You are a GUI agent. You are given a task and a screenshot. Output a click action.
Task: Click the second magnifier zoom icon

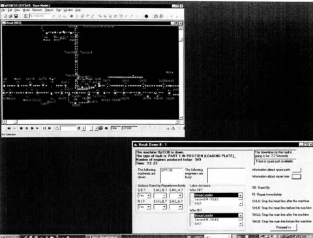click(x=161, y=16)
